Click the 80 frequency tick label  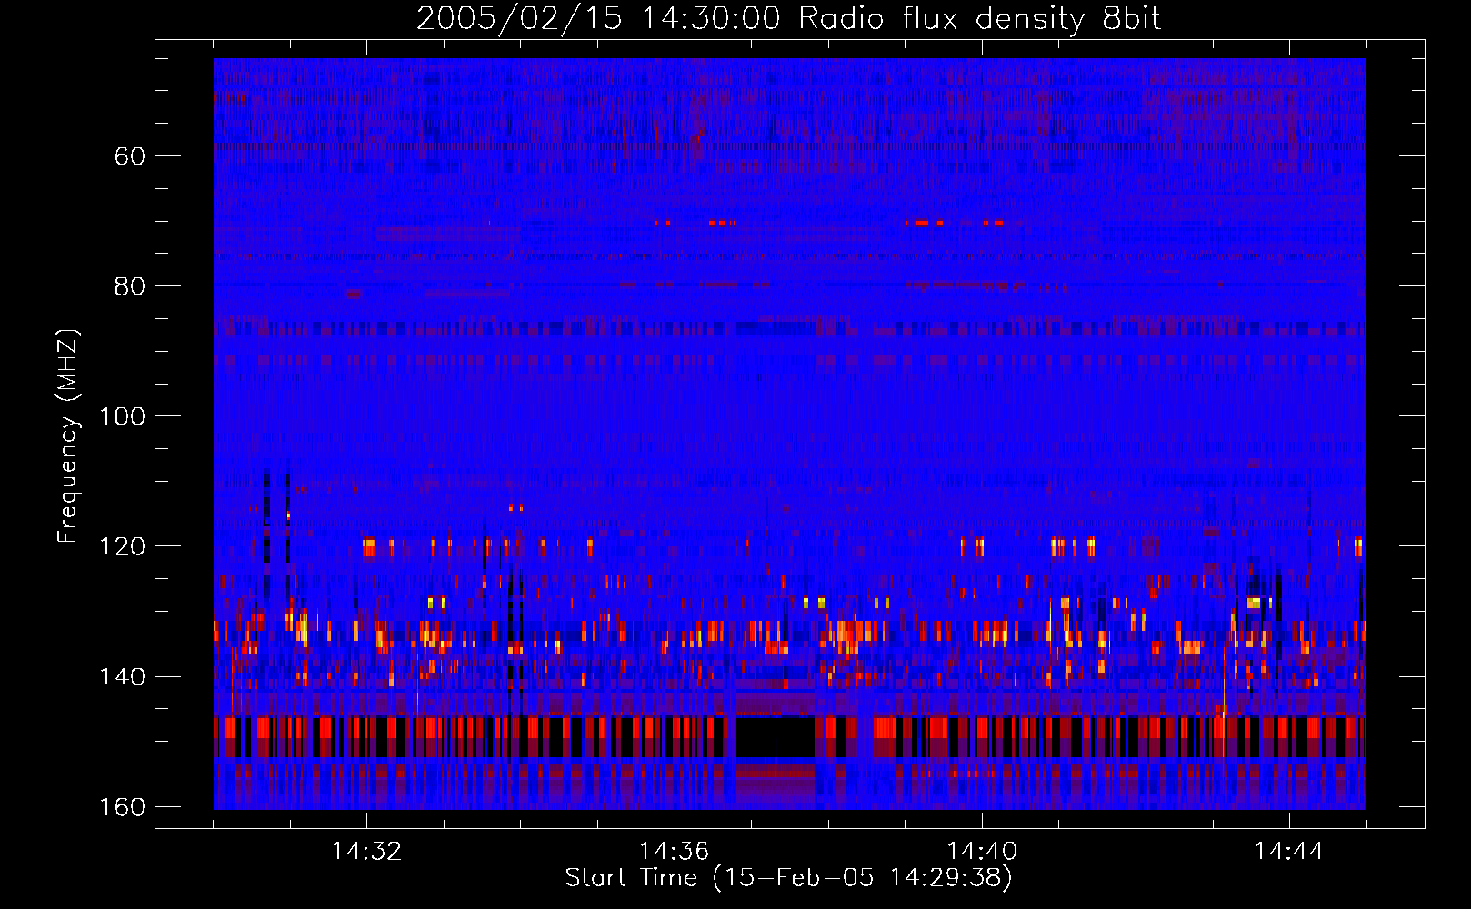click(130, 286)
